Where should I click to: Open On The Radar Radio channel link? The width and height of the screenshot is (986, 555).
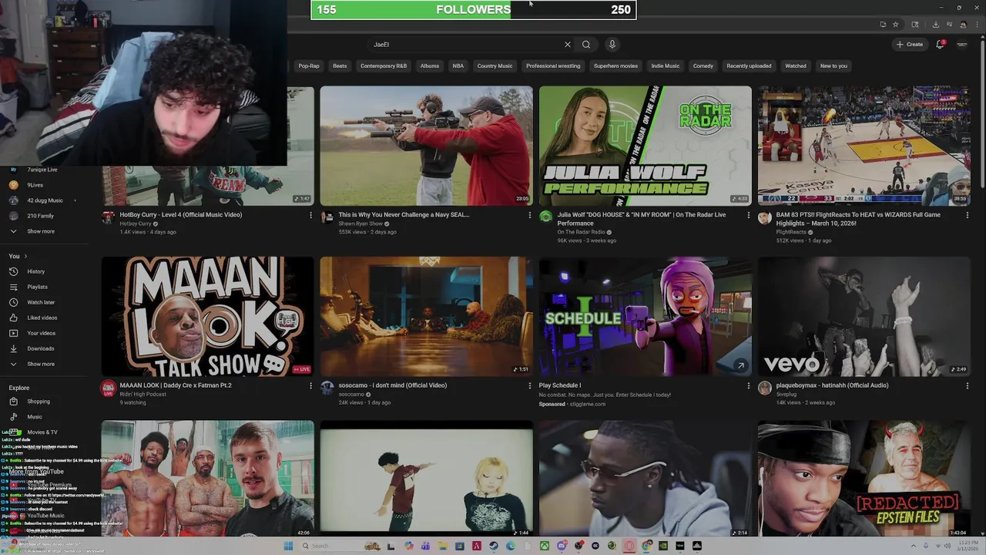click(x=582, y=232)
